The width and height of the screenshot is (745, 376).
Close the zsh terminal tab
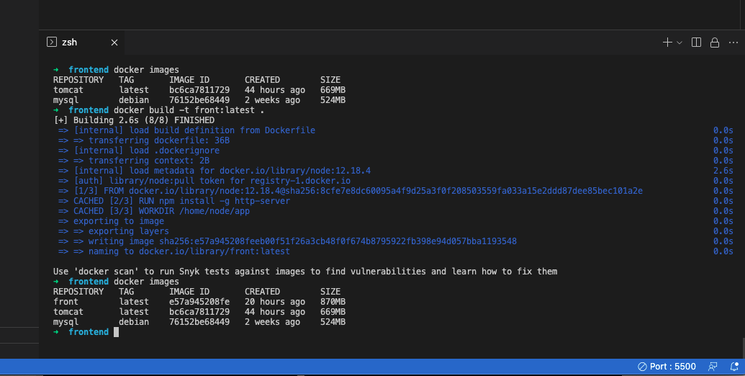tap(114, 42)
